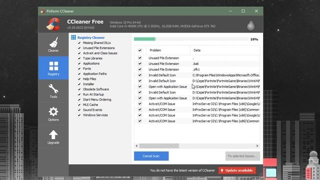The width and height of the screenshot is (320, 180).
Task: Toggle Missing Shared DLLs check mark
Action: 79,43
